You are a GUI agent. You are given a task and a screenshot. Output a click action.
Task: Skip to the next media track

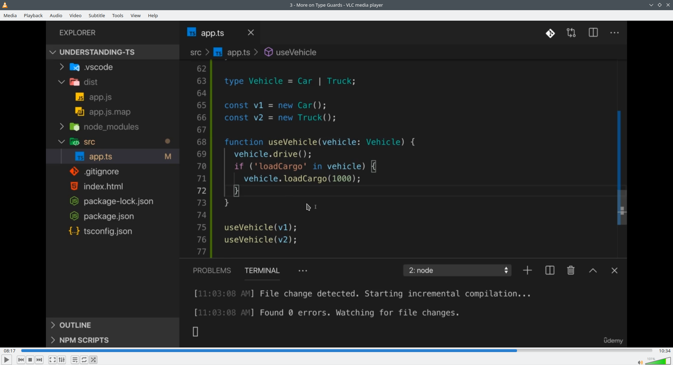40,360
